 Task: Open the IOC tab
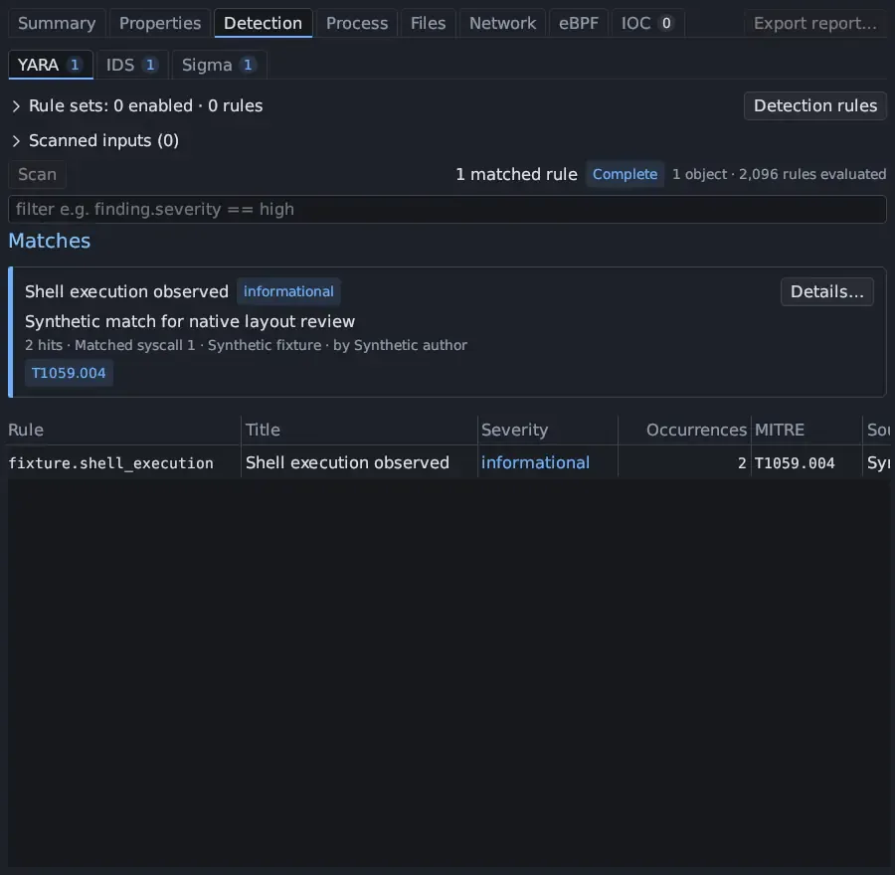647,24
